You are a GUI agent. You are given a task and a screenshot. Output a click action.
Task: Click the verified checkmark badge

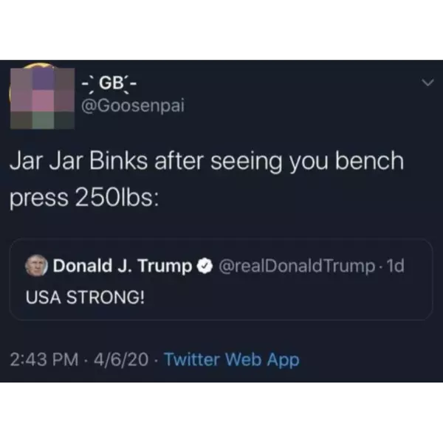(x=205, y=266)
